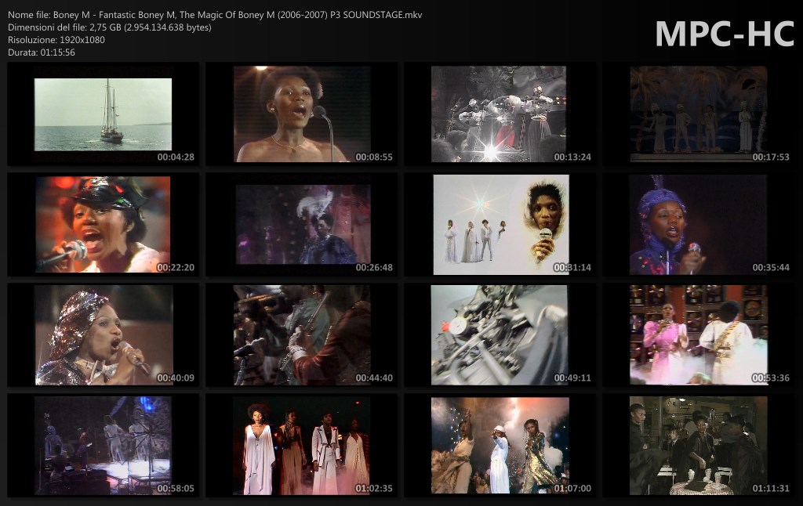Click the 'Nome file' line with mkv name
The width and height of the screenshot is (803, 506).
pos(215,15)
